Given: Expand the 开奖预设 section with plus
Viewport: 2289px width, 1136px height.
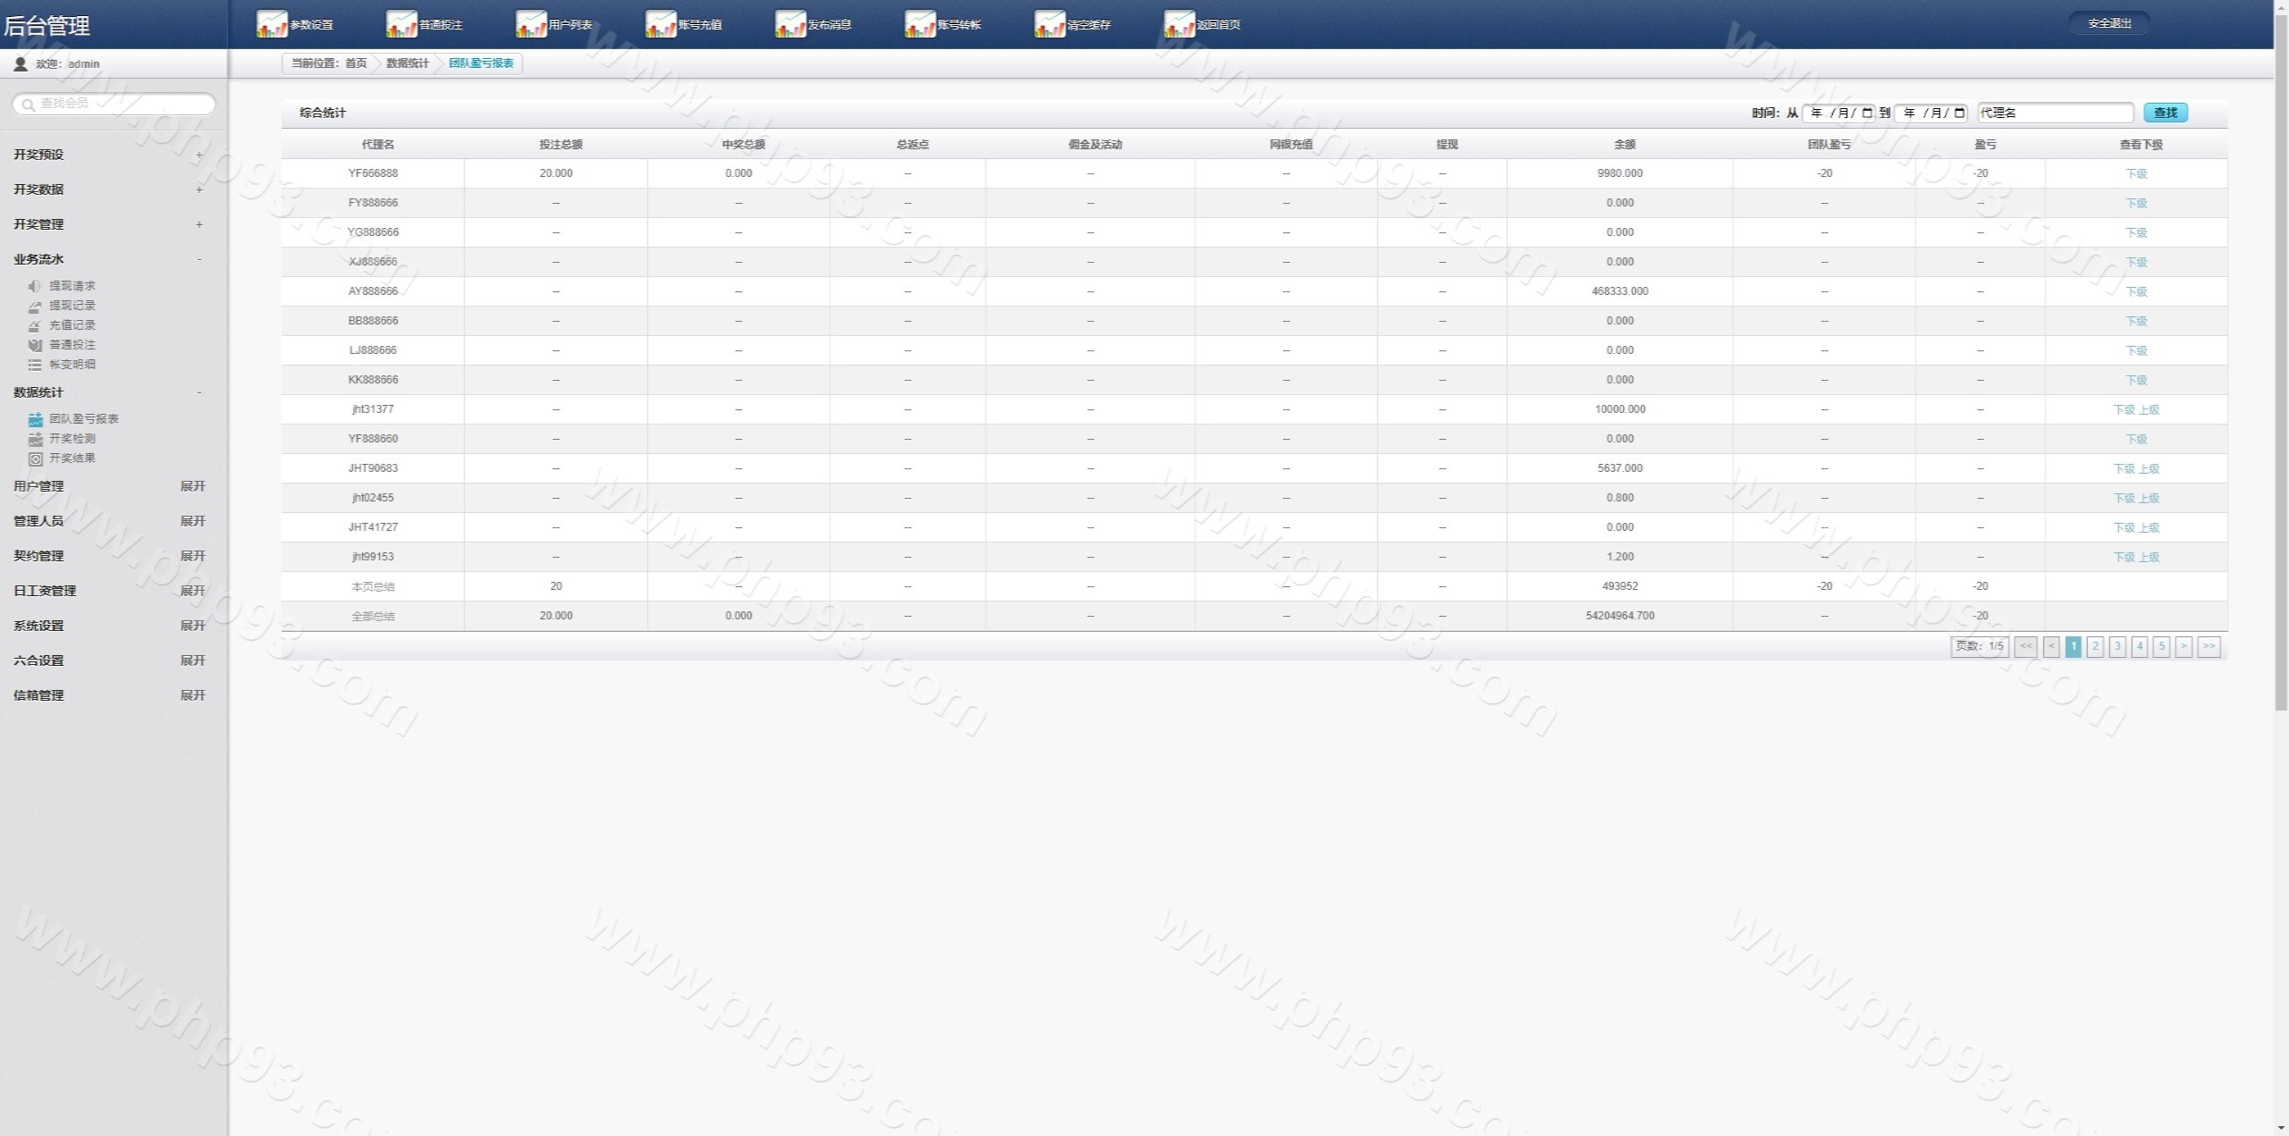Looking at the screenshot, I should coord(198,155).
